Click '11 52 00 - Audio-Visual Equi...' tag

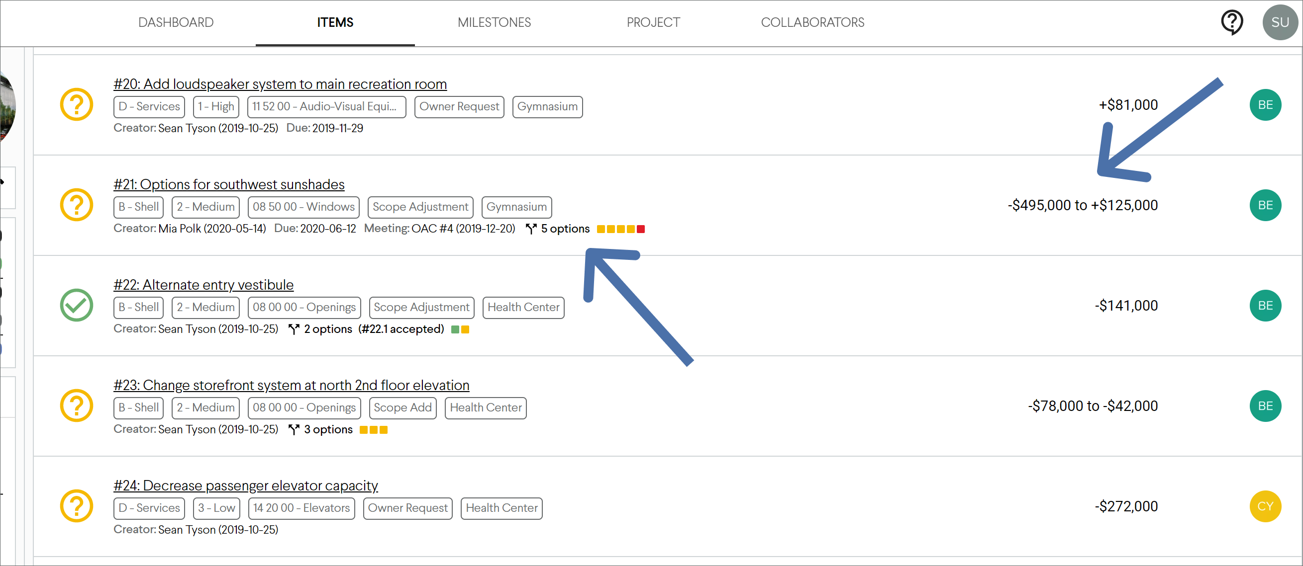327,107
